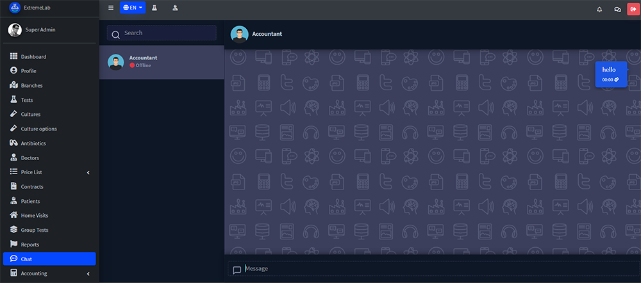Select the Accountant conversation

pos(162,62)
